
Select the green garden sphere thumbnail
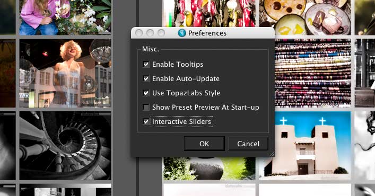coord(210,168)
